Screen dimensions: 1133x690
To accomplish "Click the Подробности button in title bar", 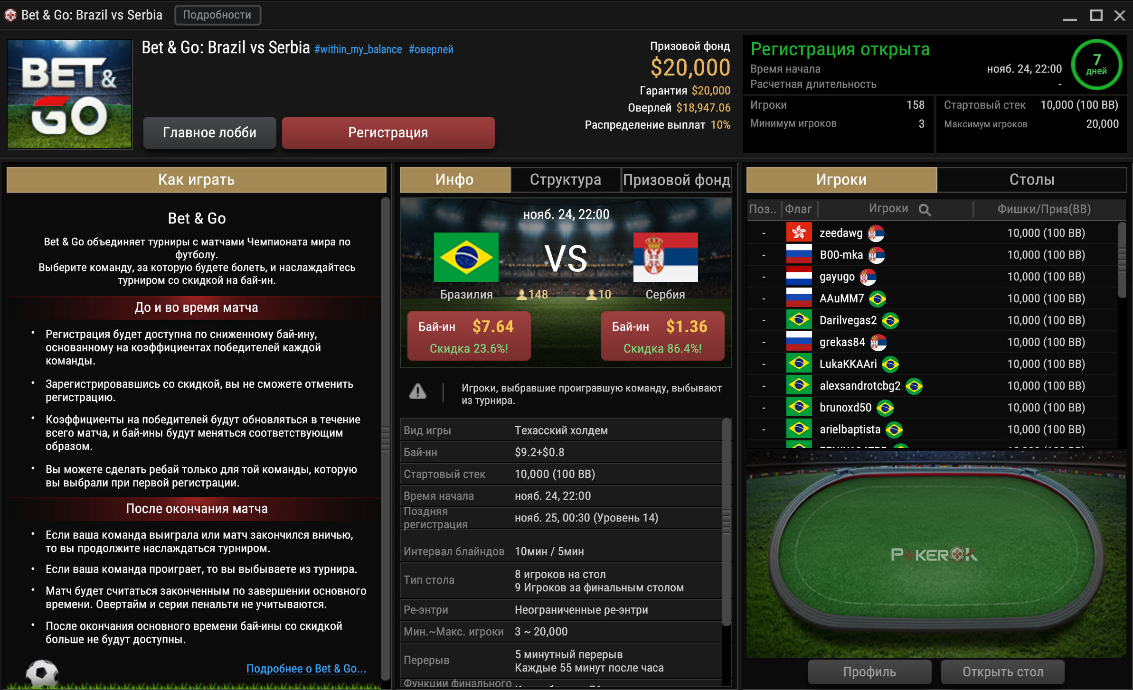I will tap(217, 15).
